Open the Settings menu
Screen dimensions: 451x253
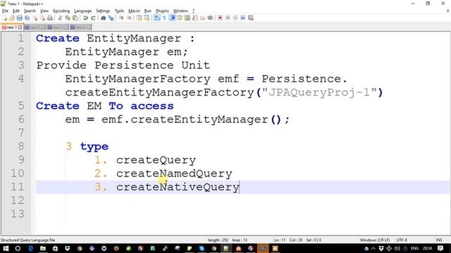[103, 11]
